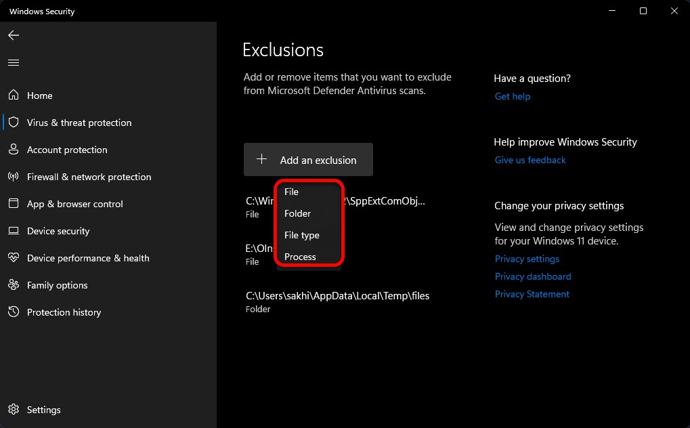
Task: Choose File type from exclusion dropdown
Action: [309, 235]
